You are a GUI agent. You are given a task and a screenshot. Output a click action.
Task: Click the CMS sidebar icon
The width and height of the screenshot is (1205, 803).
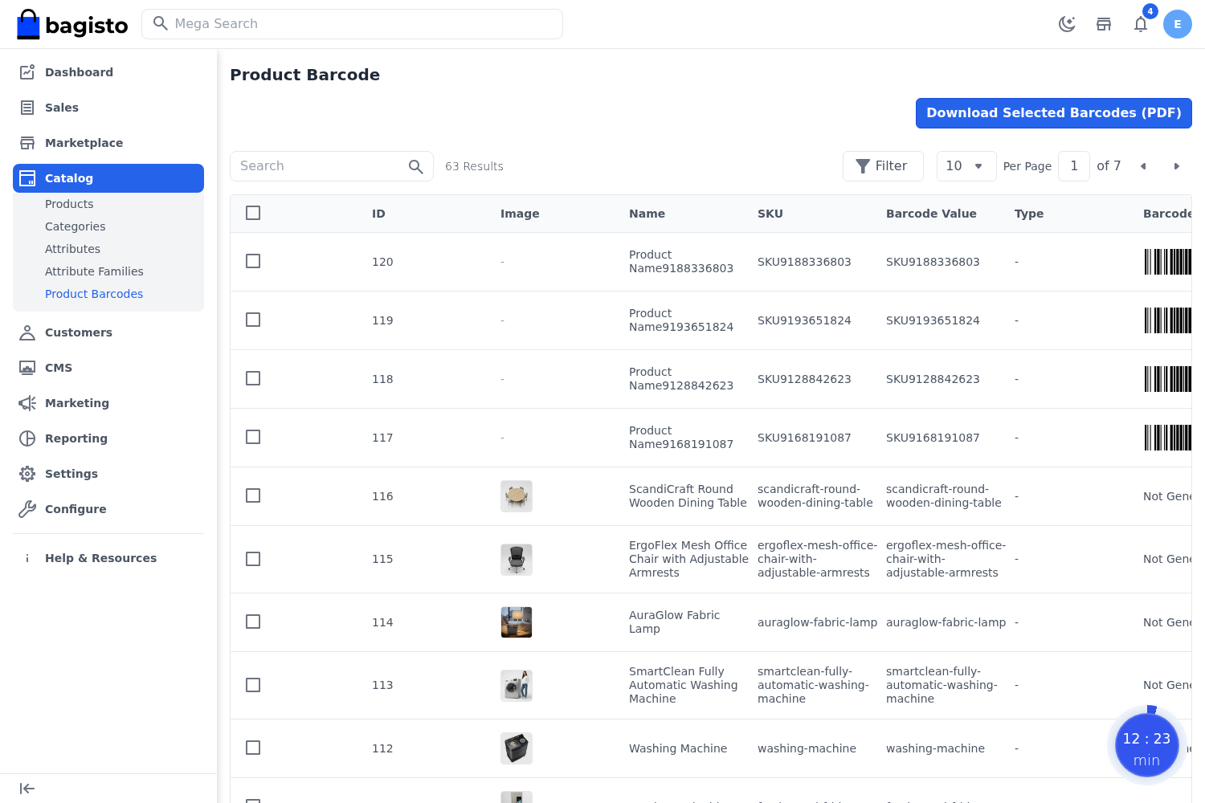coord(27,368)
